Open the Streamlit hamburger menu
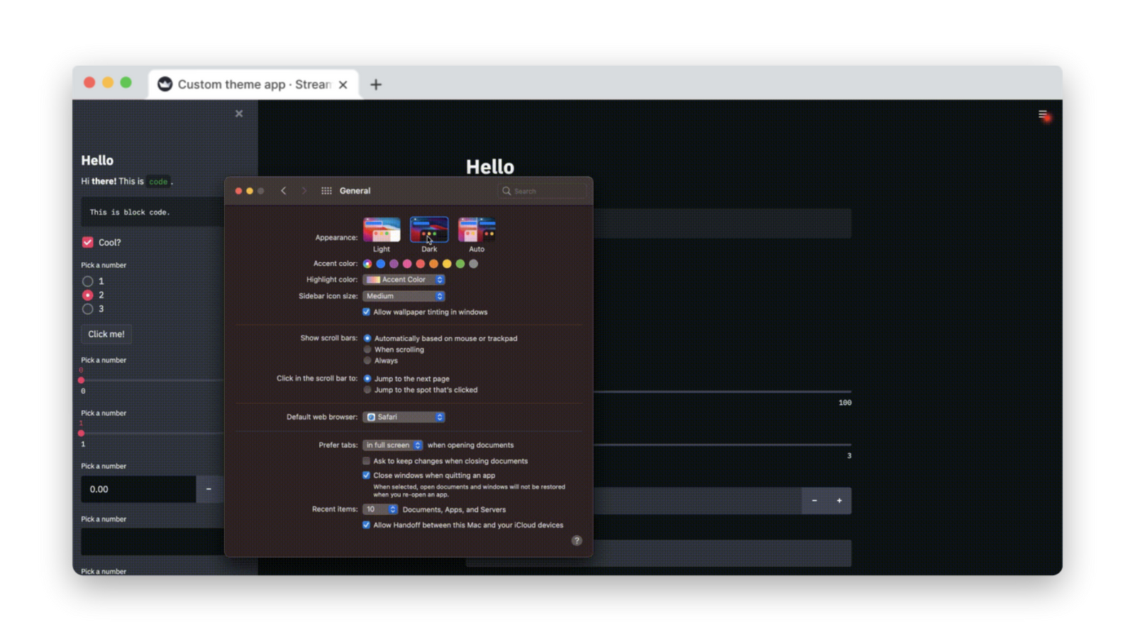 pos(1042,114)
